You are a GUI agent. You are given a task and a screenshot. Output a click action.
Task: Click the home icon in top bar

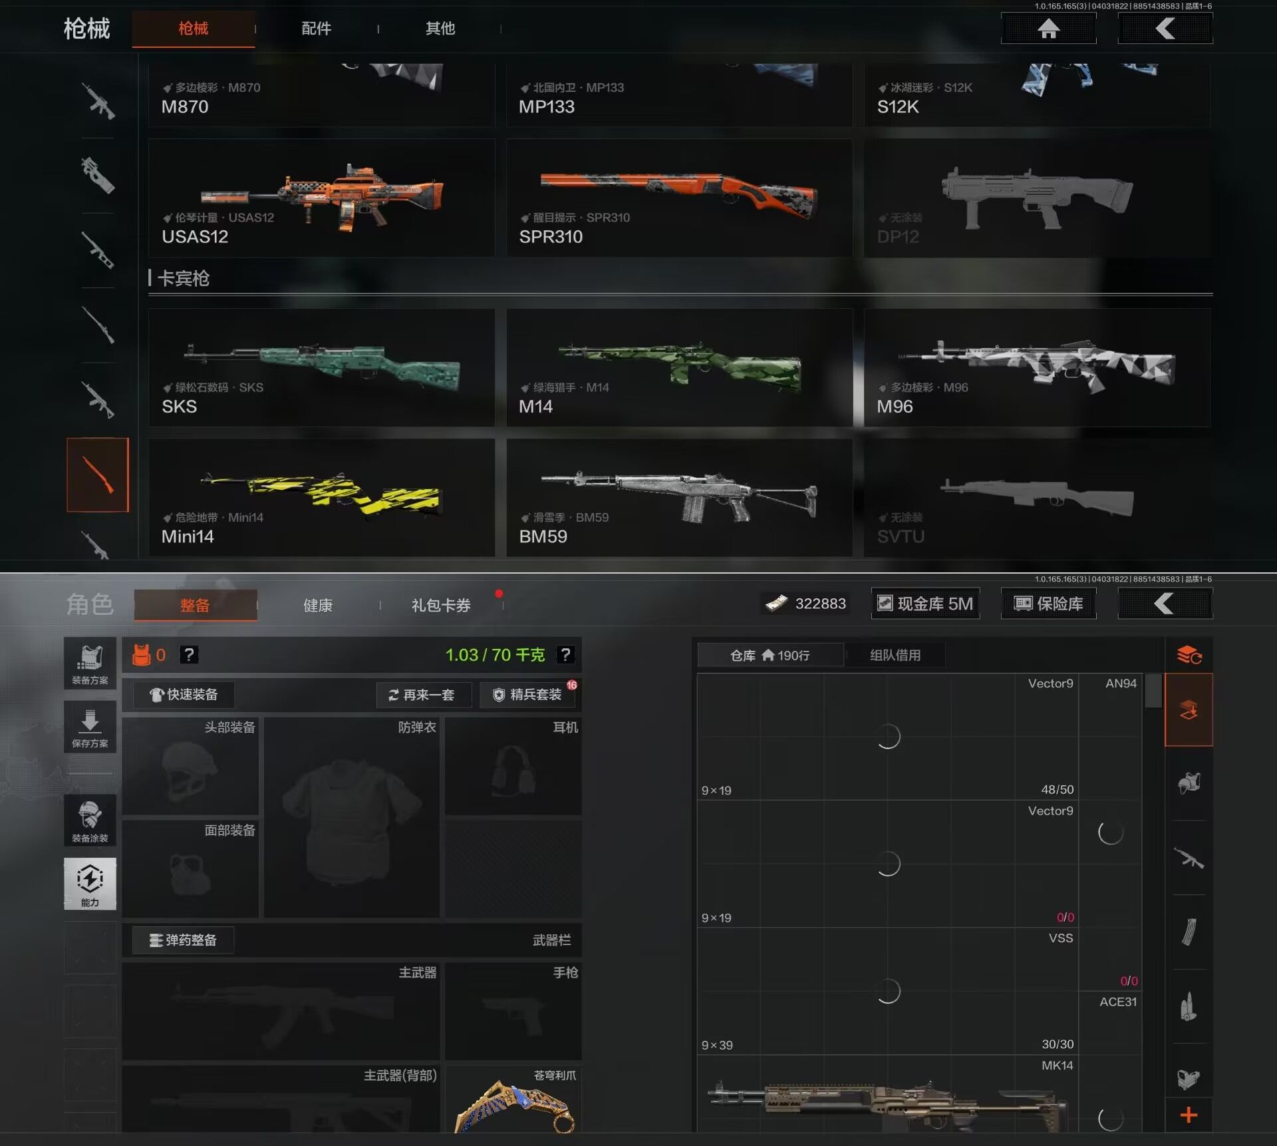1048,29
